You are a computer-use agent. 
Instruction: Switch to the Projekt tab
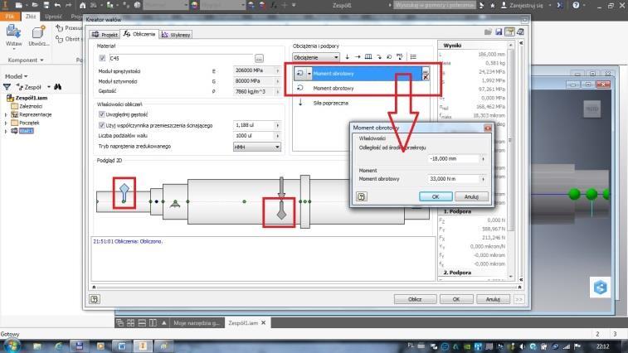pos(105,35)
